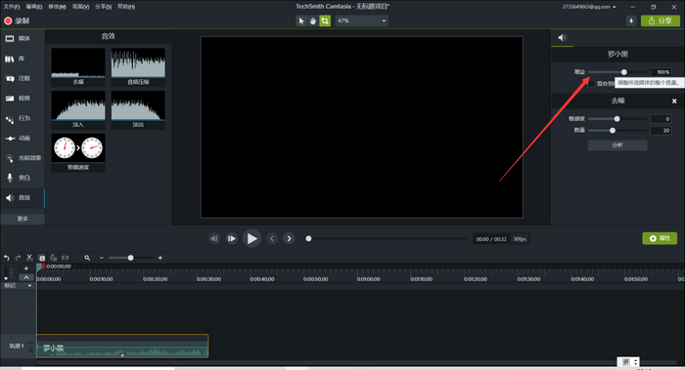The image size is (685, 370).
Task: Click the 增益 gain slider handle
Action: [624, 72]
